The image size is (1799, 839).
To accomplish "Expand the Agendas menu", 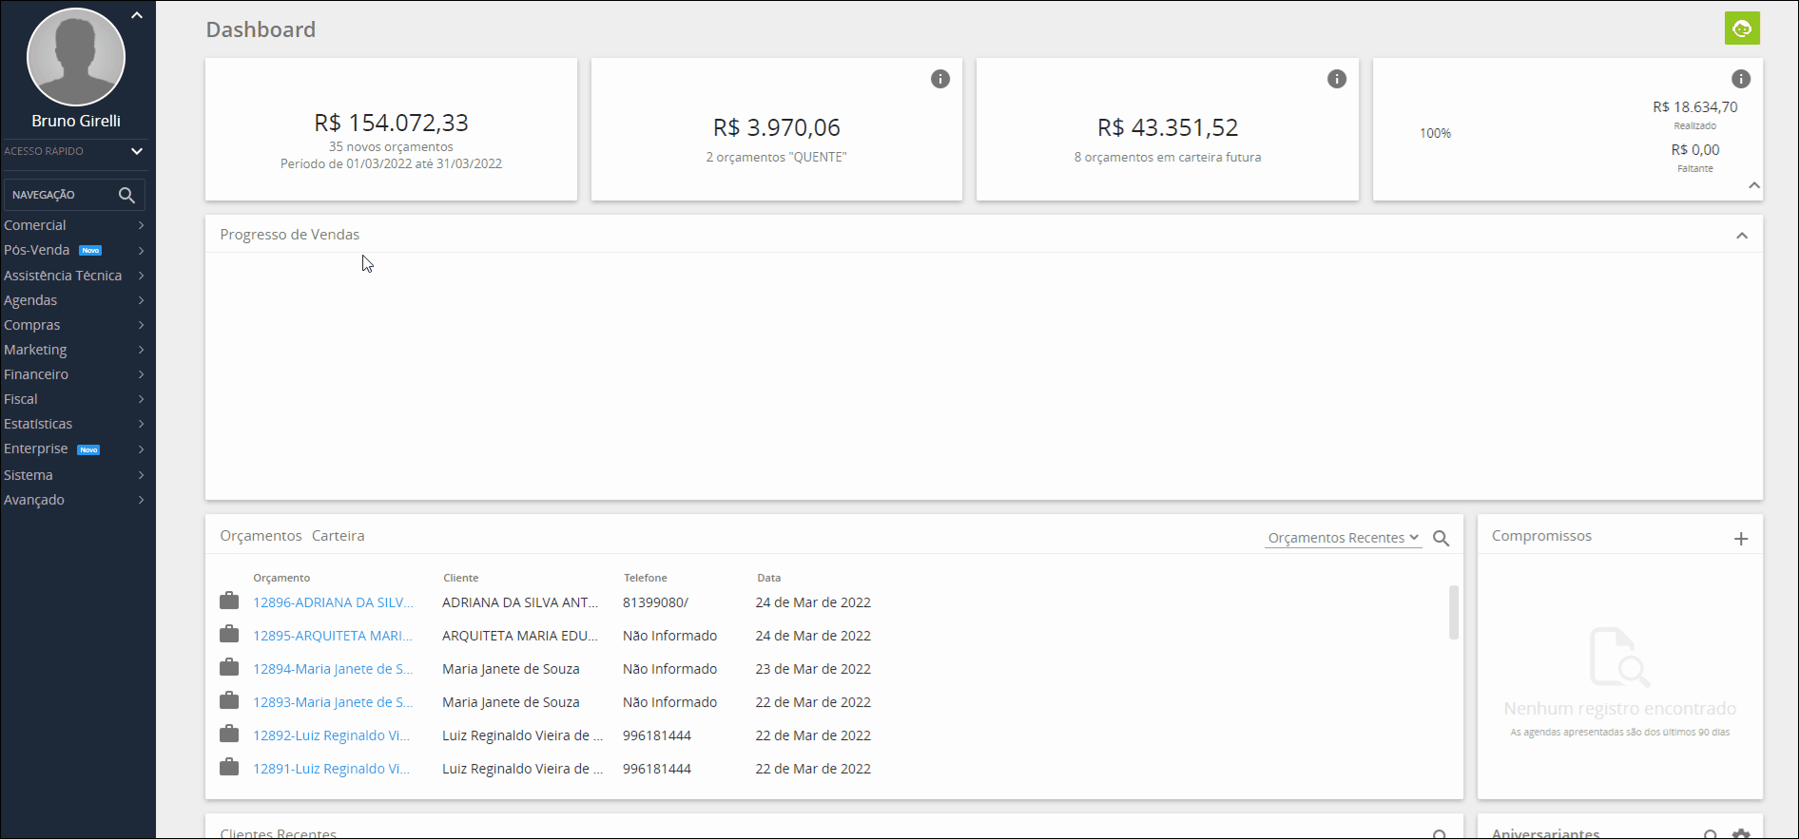I will tap(74, 300).
